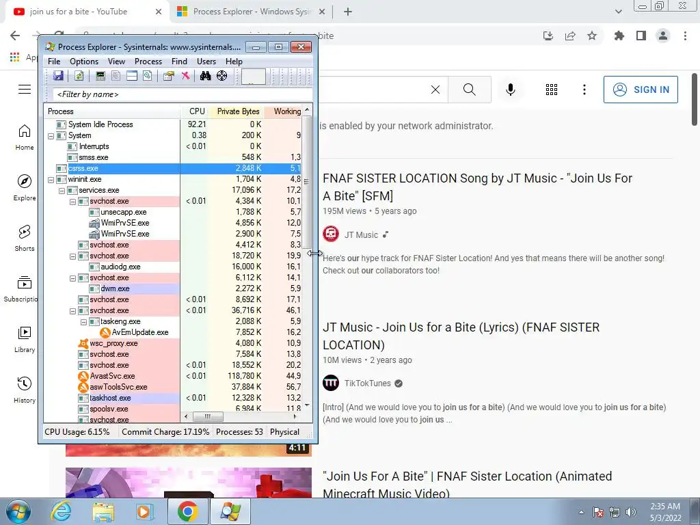
Task: Open the File menu in Process Explorer
Action: click(54, 61)
